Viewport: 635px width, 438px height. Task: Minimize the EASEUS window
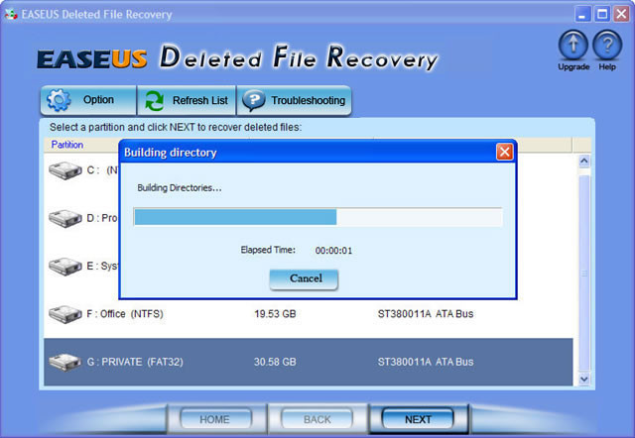[582, 15]
